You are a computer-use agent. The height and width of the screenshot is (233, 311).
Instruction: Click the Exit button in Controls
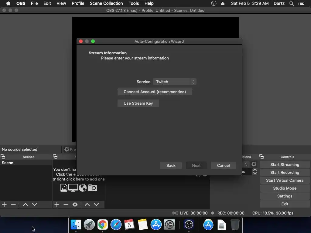pos(285,204)
